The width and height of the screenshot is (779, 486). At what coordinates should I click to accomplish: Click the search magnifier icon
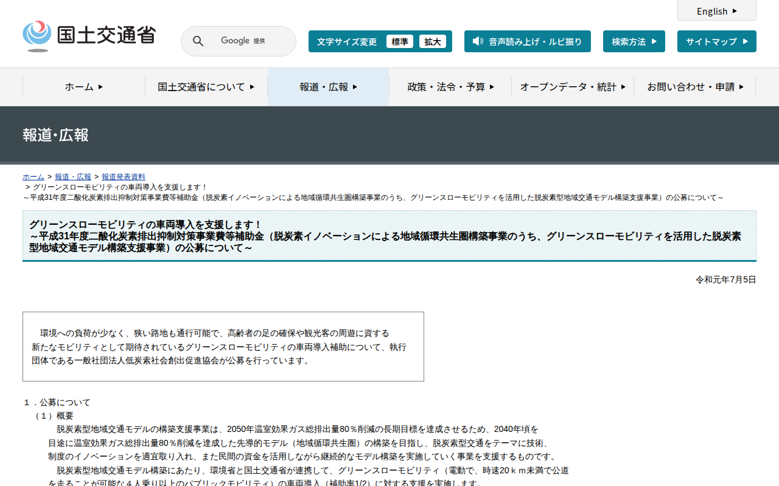click(198, 41)
